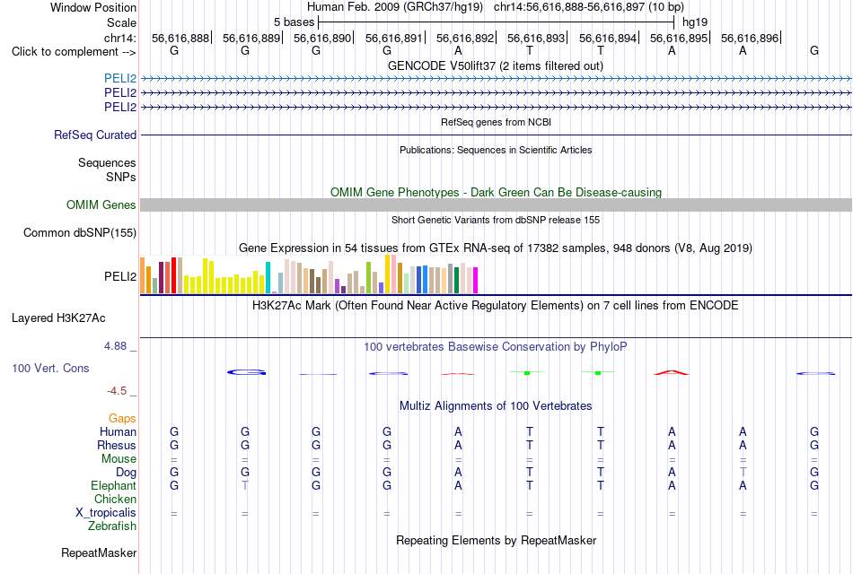Click the 100 Vert. Cons label
Screen dimensions: 853x574
pos(50,368)
